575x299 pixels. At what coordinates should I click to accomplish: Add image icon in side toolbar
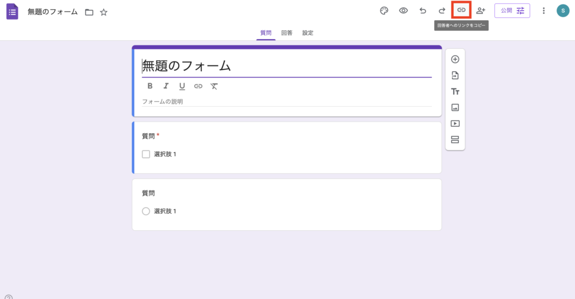(x=455, y=107)
